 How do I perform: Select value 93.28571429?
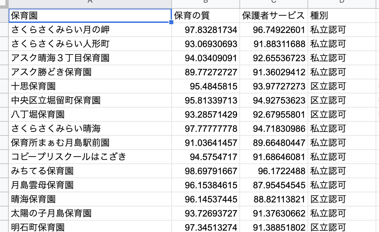pos(206,114)
